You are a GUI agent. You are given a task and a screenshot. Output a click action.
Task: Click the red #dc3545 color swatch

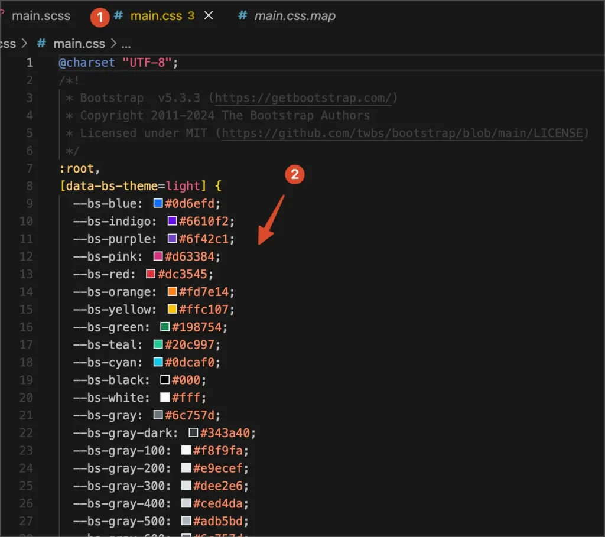pos(151,274)
